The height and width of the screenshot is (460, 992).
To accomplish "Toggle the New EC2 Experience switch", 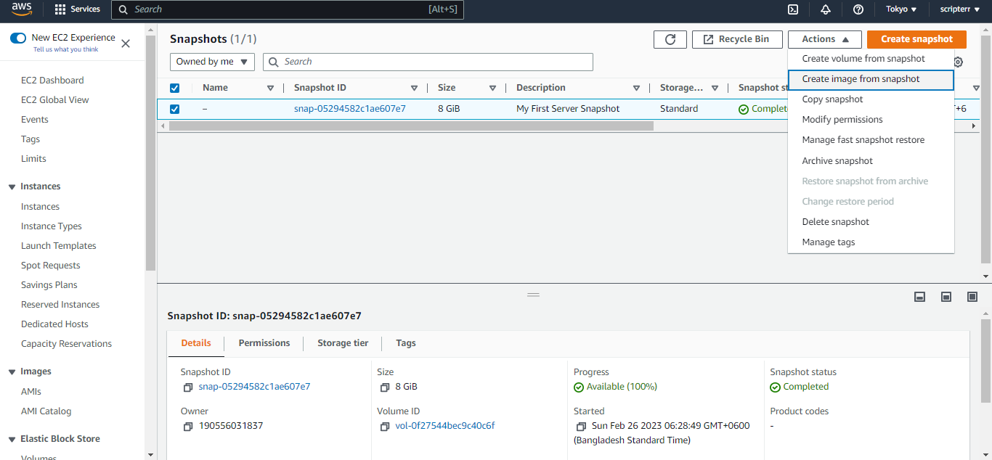I will click(18, 38).
